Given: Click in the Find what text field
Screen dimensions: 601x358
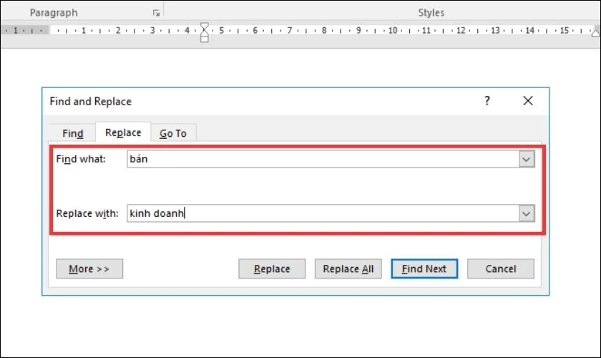Looking at the screenshot, I should pyautogui.click(x=323, y=159).
